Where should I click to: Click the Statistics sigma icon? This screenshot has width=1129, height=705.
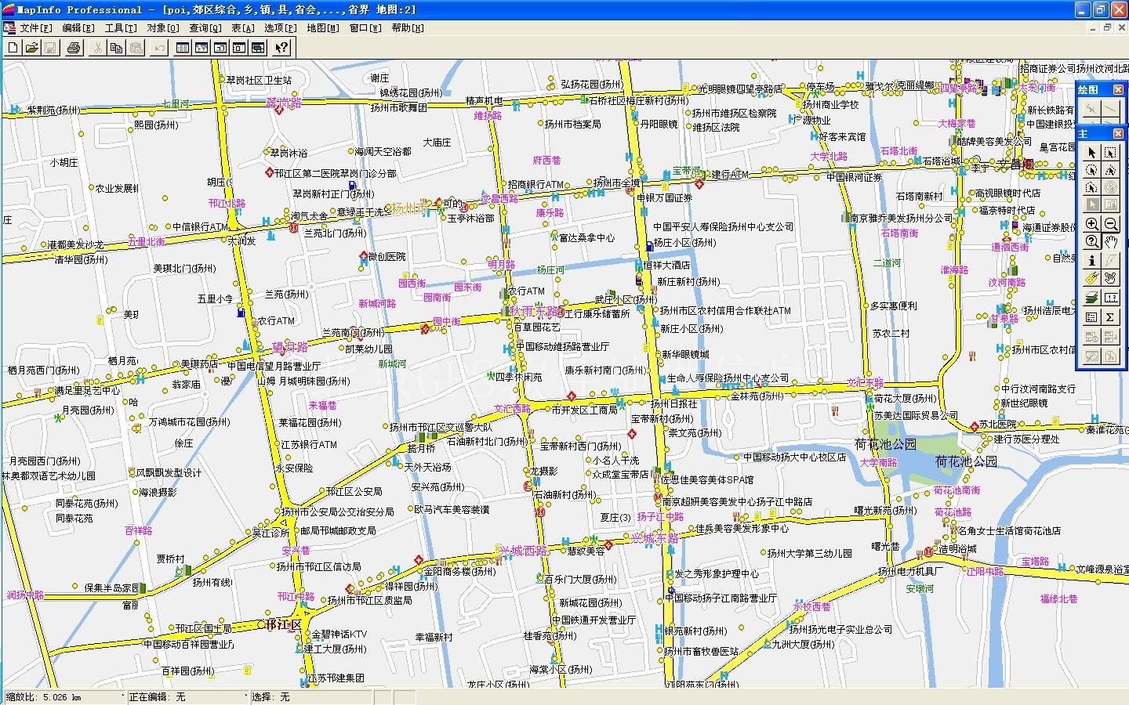1110,317
